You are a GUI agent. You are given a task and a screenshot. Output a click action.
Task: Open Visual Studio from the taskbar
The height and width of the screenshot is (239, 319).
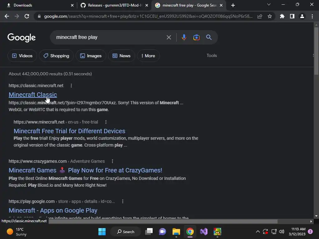[204, 232]
